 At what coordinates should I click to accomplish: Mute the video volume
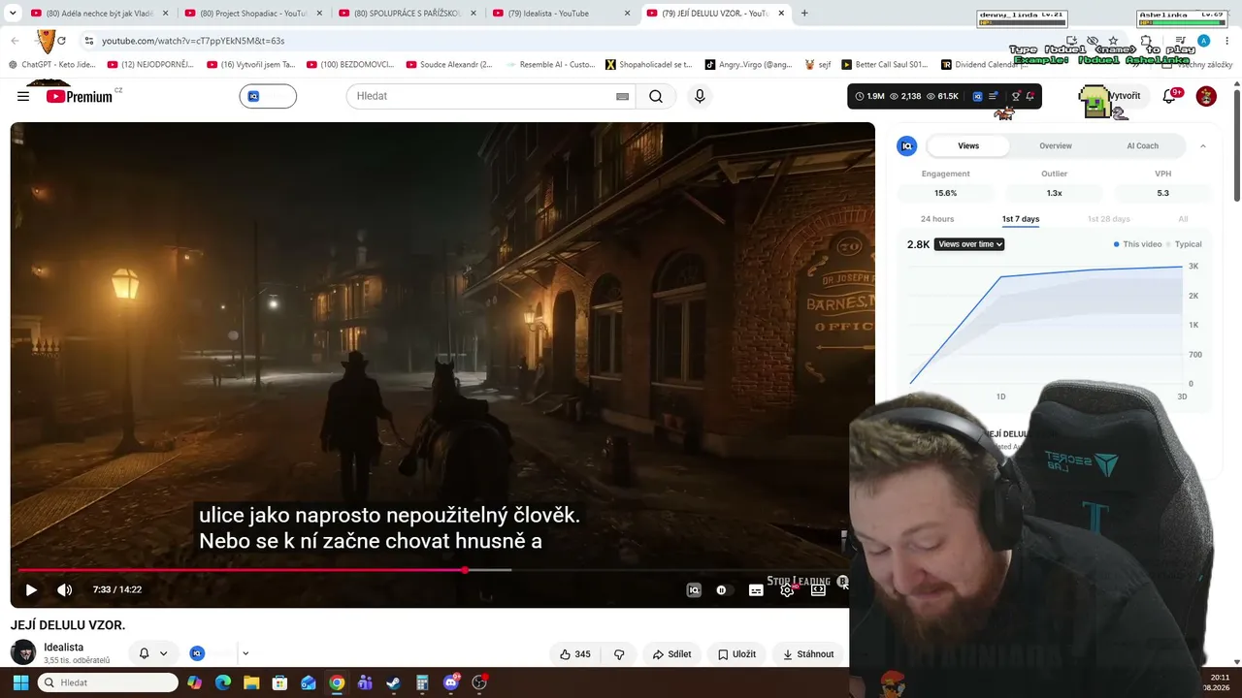click(64, 589)
